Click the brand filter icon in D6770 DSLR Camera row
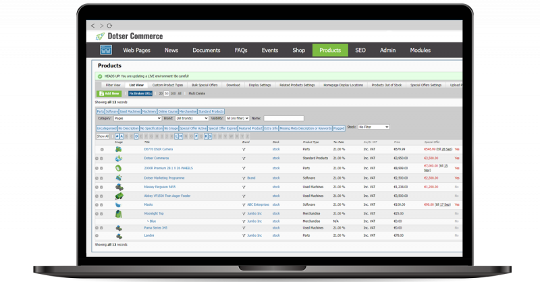Screen dimensions: 540x282 point(244,150)
